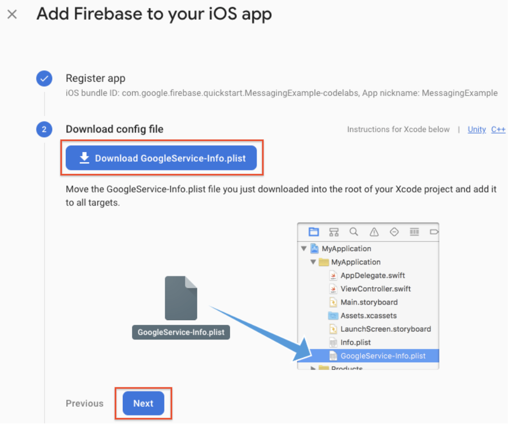Open the Unity instructions link

click(x=477, y=129)
